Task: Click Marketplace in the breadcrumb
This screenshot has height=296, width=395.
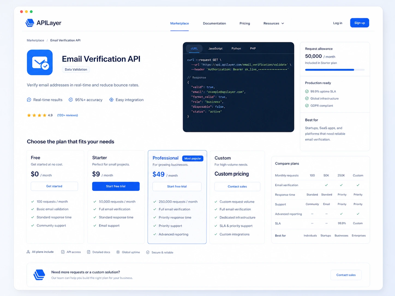Action: pos(35,40)
